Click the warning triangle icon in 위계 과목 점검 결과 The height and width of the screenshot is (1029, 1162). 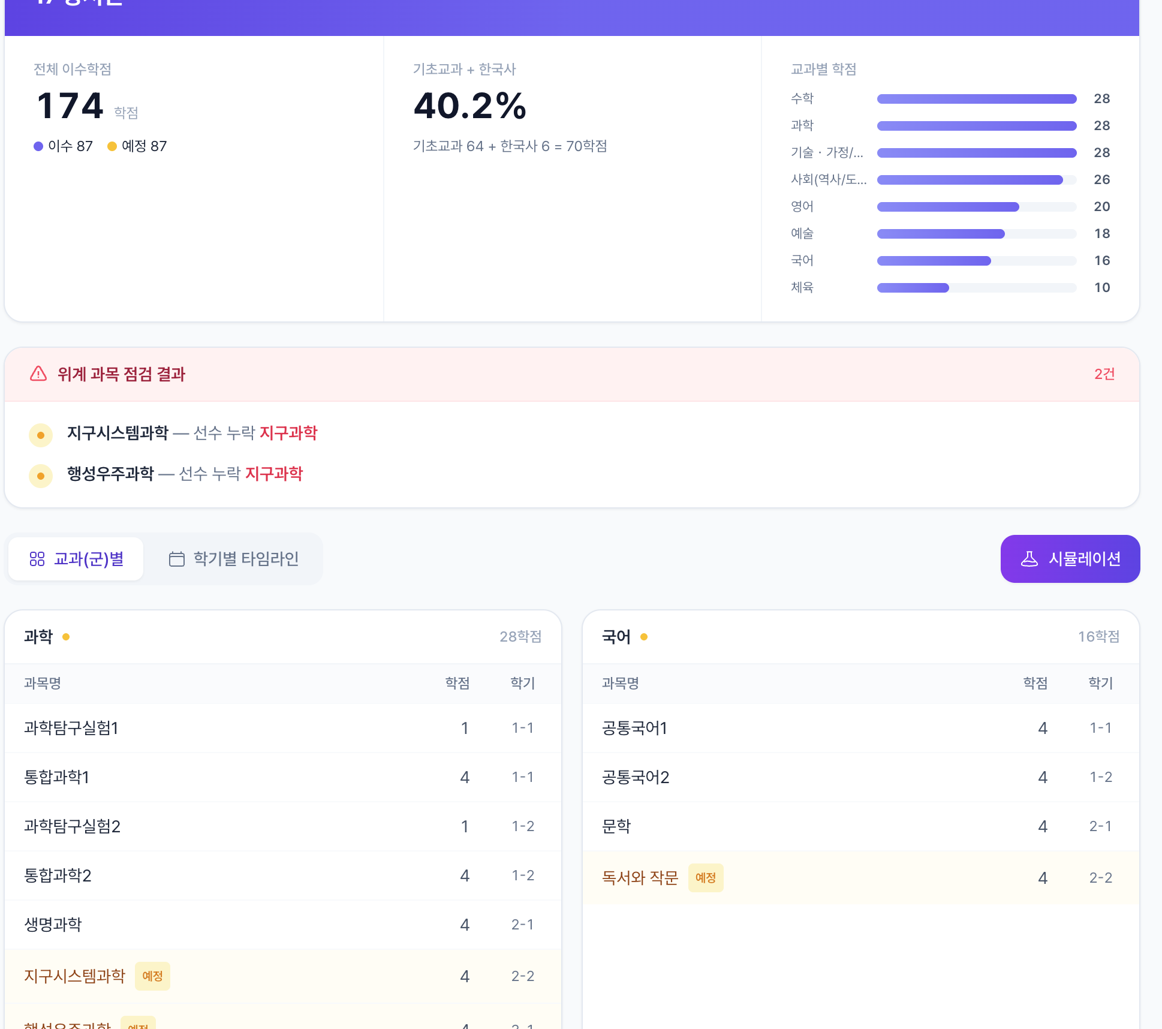(x=38, y=374)
